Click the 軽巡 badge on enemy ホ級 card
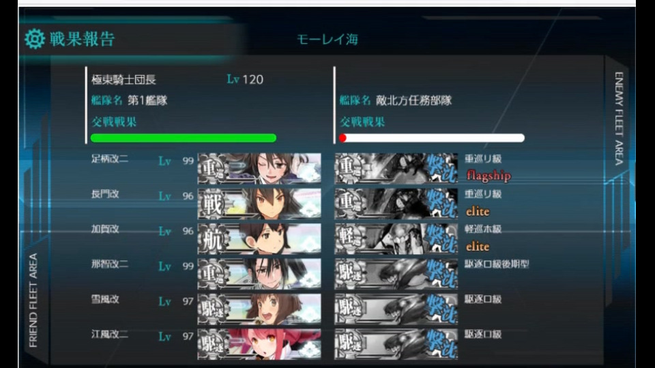 coord(350,239)
